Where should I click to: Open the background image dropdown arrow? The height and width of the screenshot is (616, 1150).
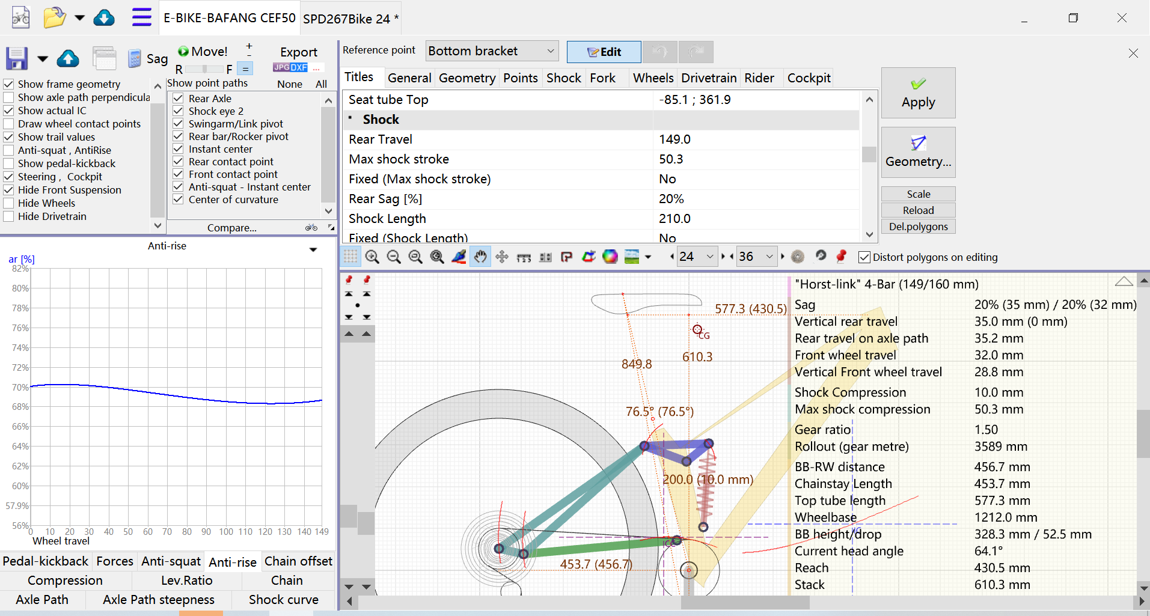(x=648, y=257)
